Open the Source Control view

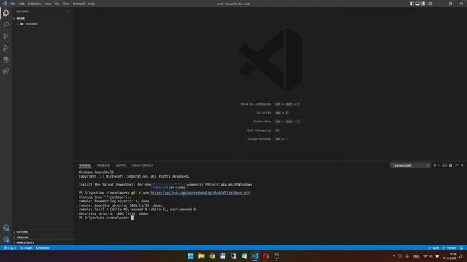click(x=6, y=36)
